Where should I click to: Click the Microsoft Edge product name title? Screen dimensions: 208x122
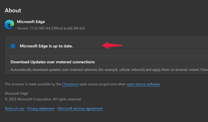tap(31, 22)
